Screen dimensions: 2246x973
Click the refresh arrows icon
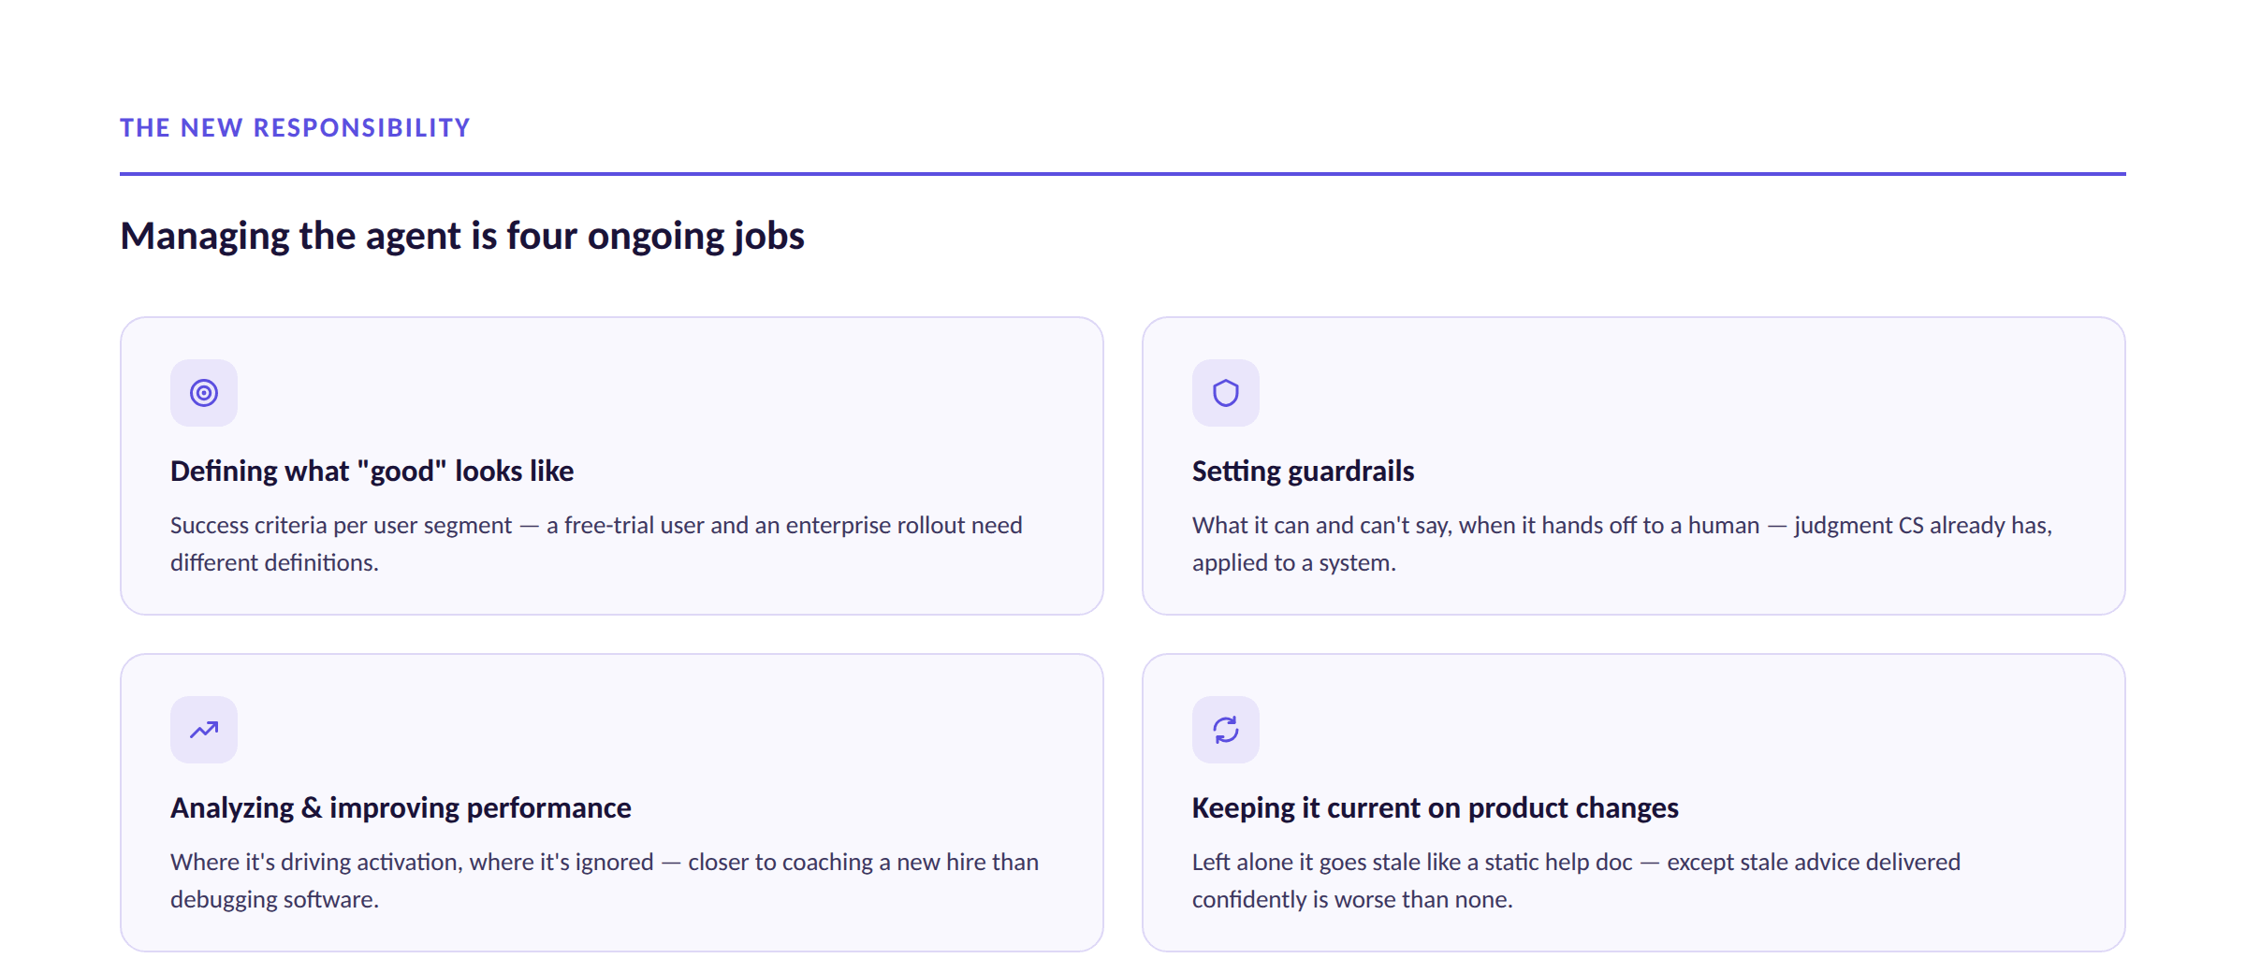1226,730
